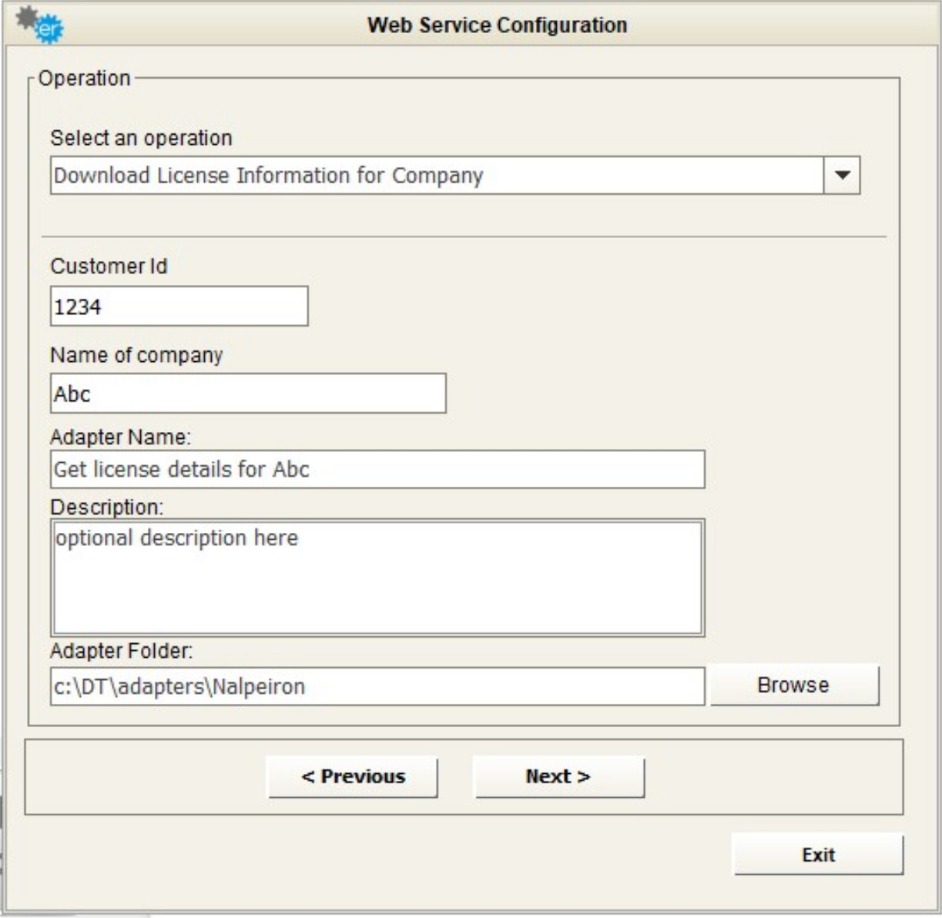
Task: Focus the Adapter Folder path field
Action: (x=377, y=686)
